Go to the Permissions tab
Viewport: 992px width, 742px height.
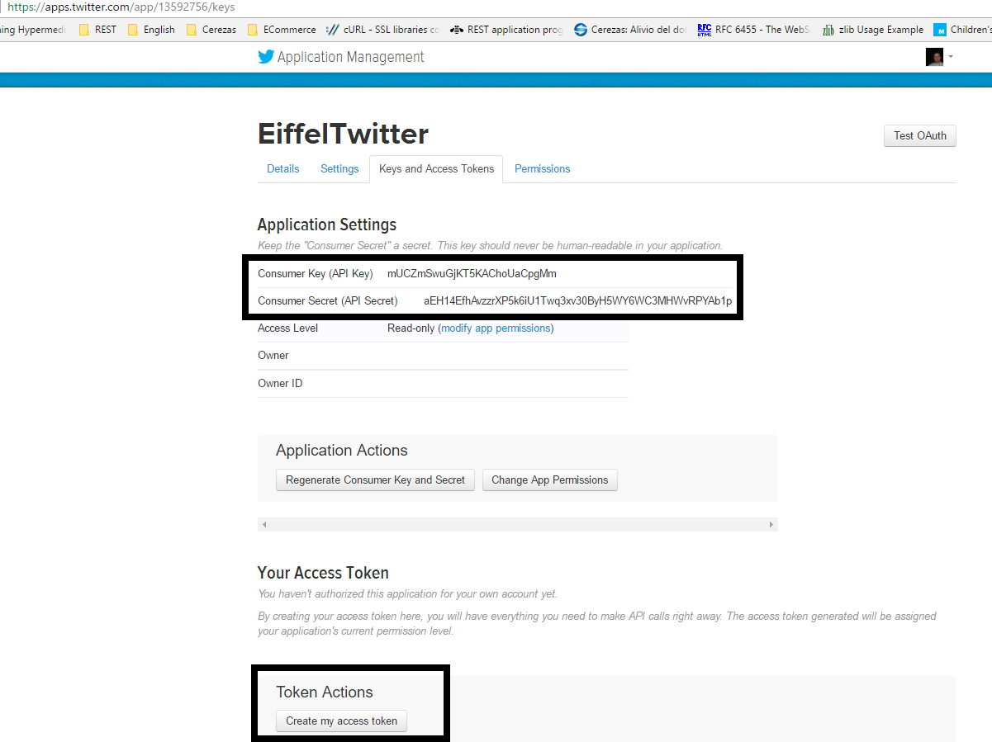coord(542,168)
